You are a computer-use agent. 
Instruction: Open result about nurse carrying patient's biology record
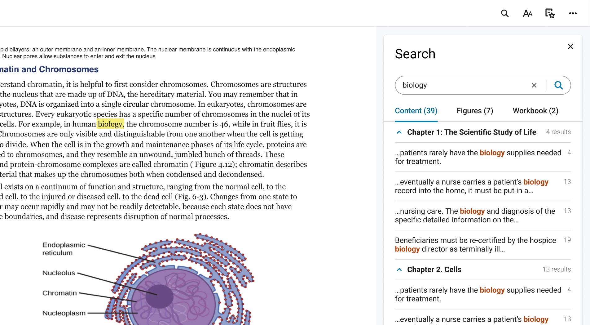coord(472,186)
